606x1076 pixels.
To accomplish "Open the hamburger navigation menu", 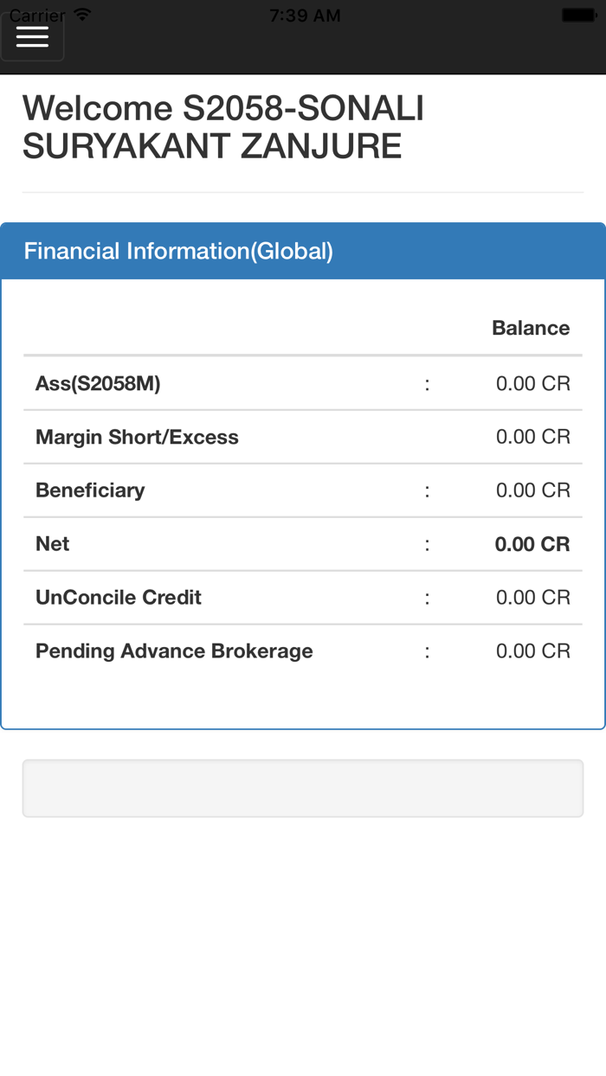I will click(32, 35).
